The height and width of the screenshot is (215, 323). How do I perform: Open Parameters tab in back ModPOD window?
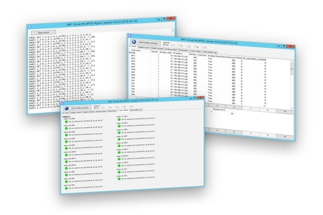(x=184, y=50)
